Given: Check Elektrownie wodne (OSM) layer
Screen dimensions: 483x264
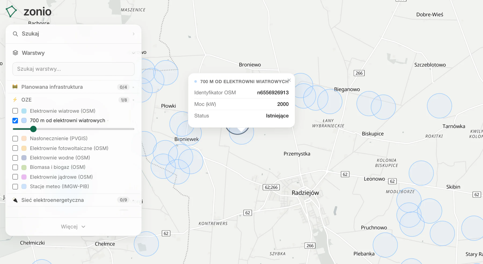Looking at the screenshot, I should tap(15, 158).
